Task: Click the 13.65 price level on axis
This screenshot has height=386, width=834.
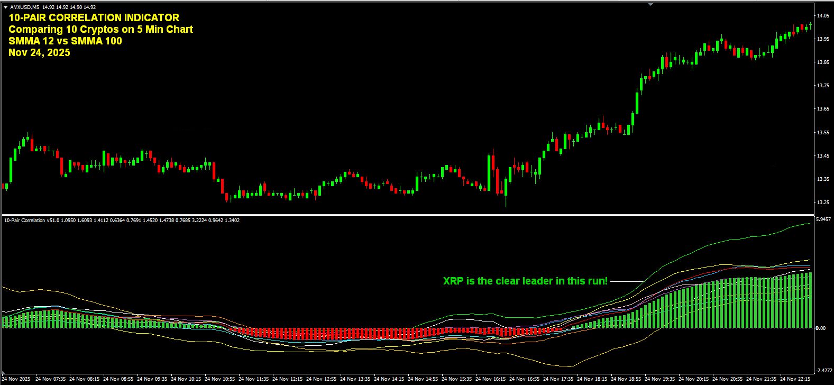Action: [823, 109]
